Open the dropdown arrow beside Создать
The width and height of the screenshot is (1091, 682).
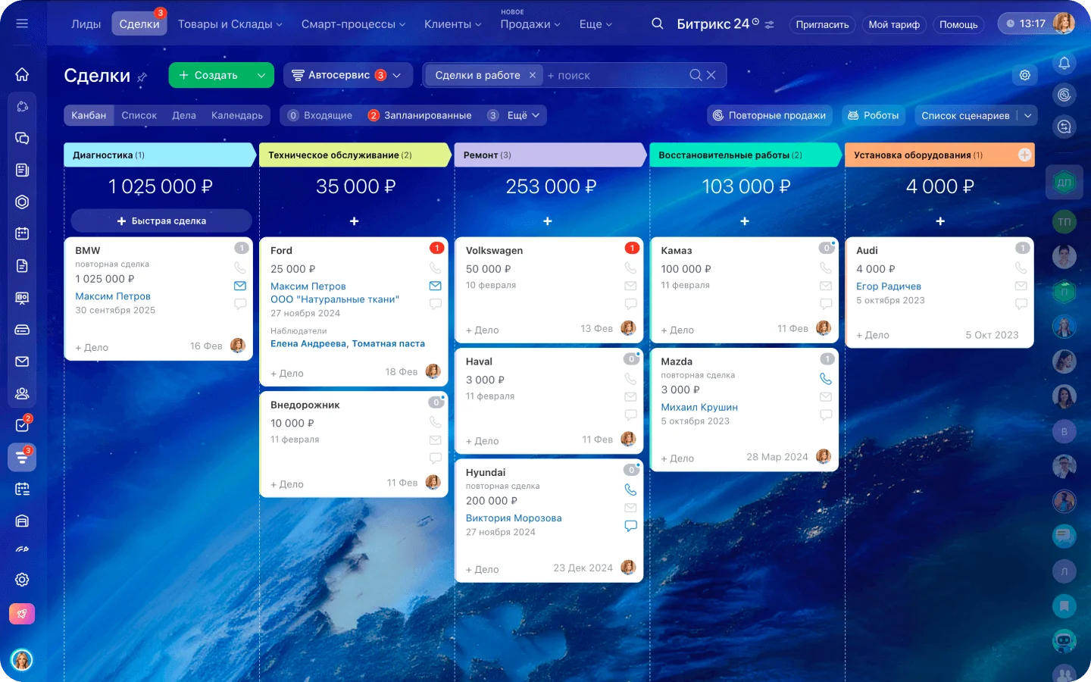click(261, 75)
